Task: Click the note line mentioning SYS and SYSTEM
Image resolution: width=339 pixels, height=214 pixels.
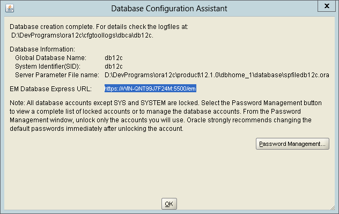Action: pos(166,103)
